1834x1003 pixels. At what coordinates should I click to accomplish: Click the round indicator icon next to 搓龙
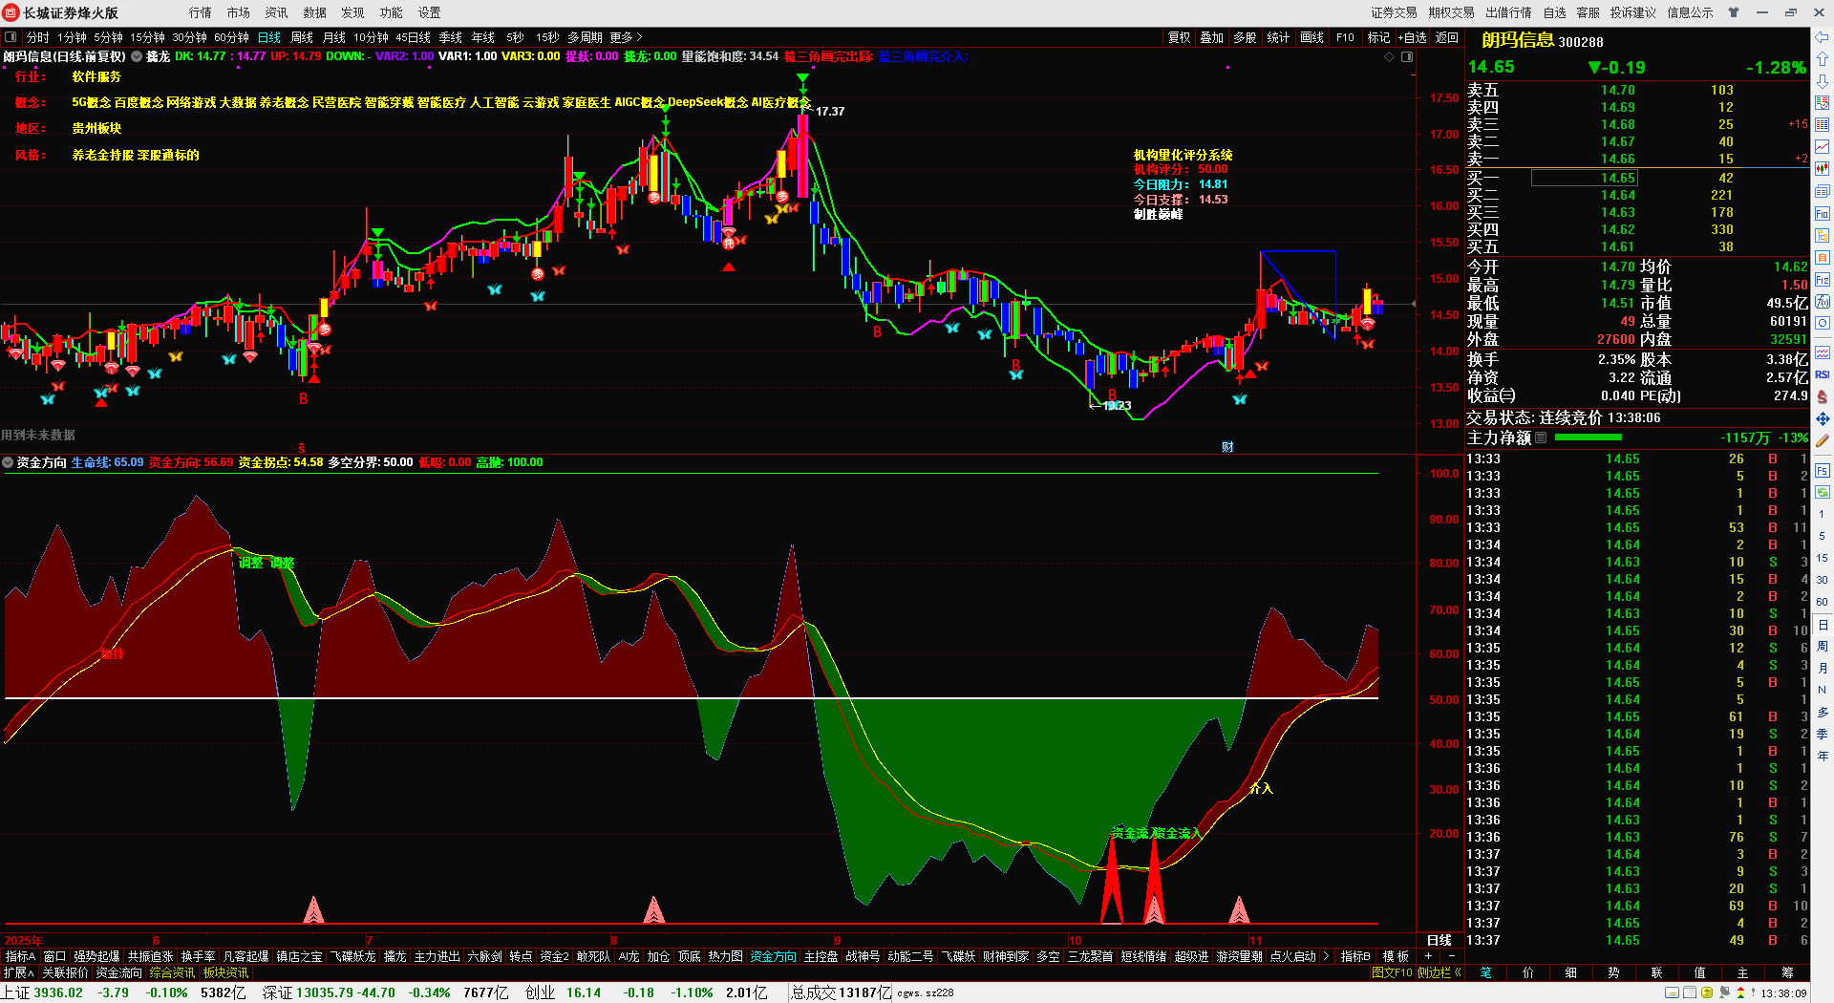click(137, 57)
